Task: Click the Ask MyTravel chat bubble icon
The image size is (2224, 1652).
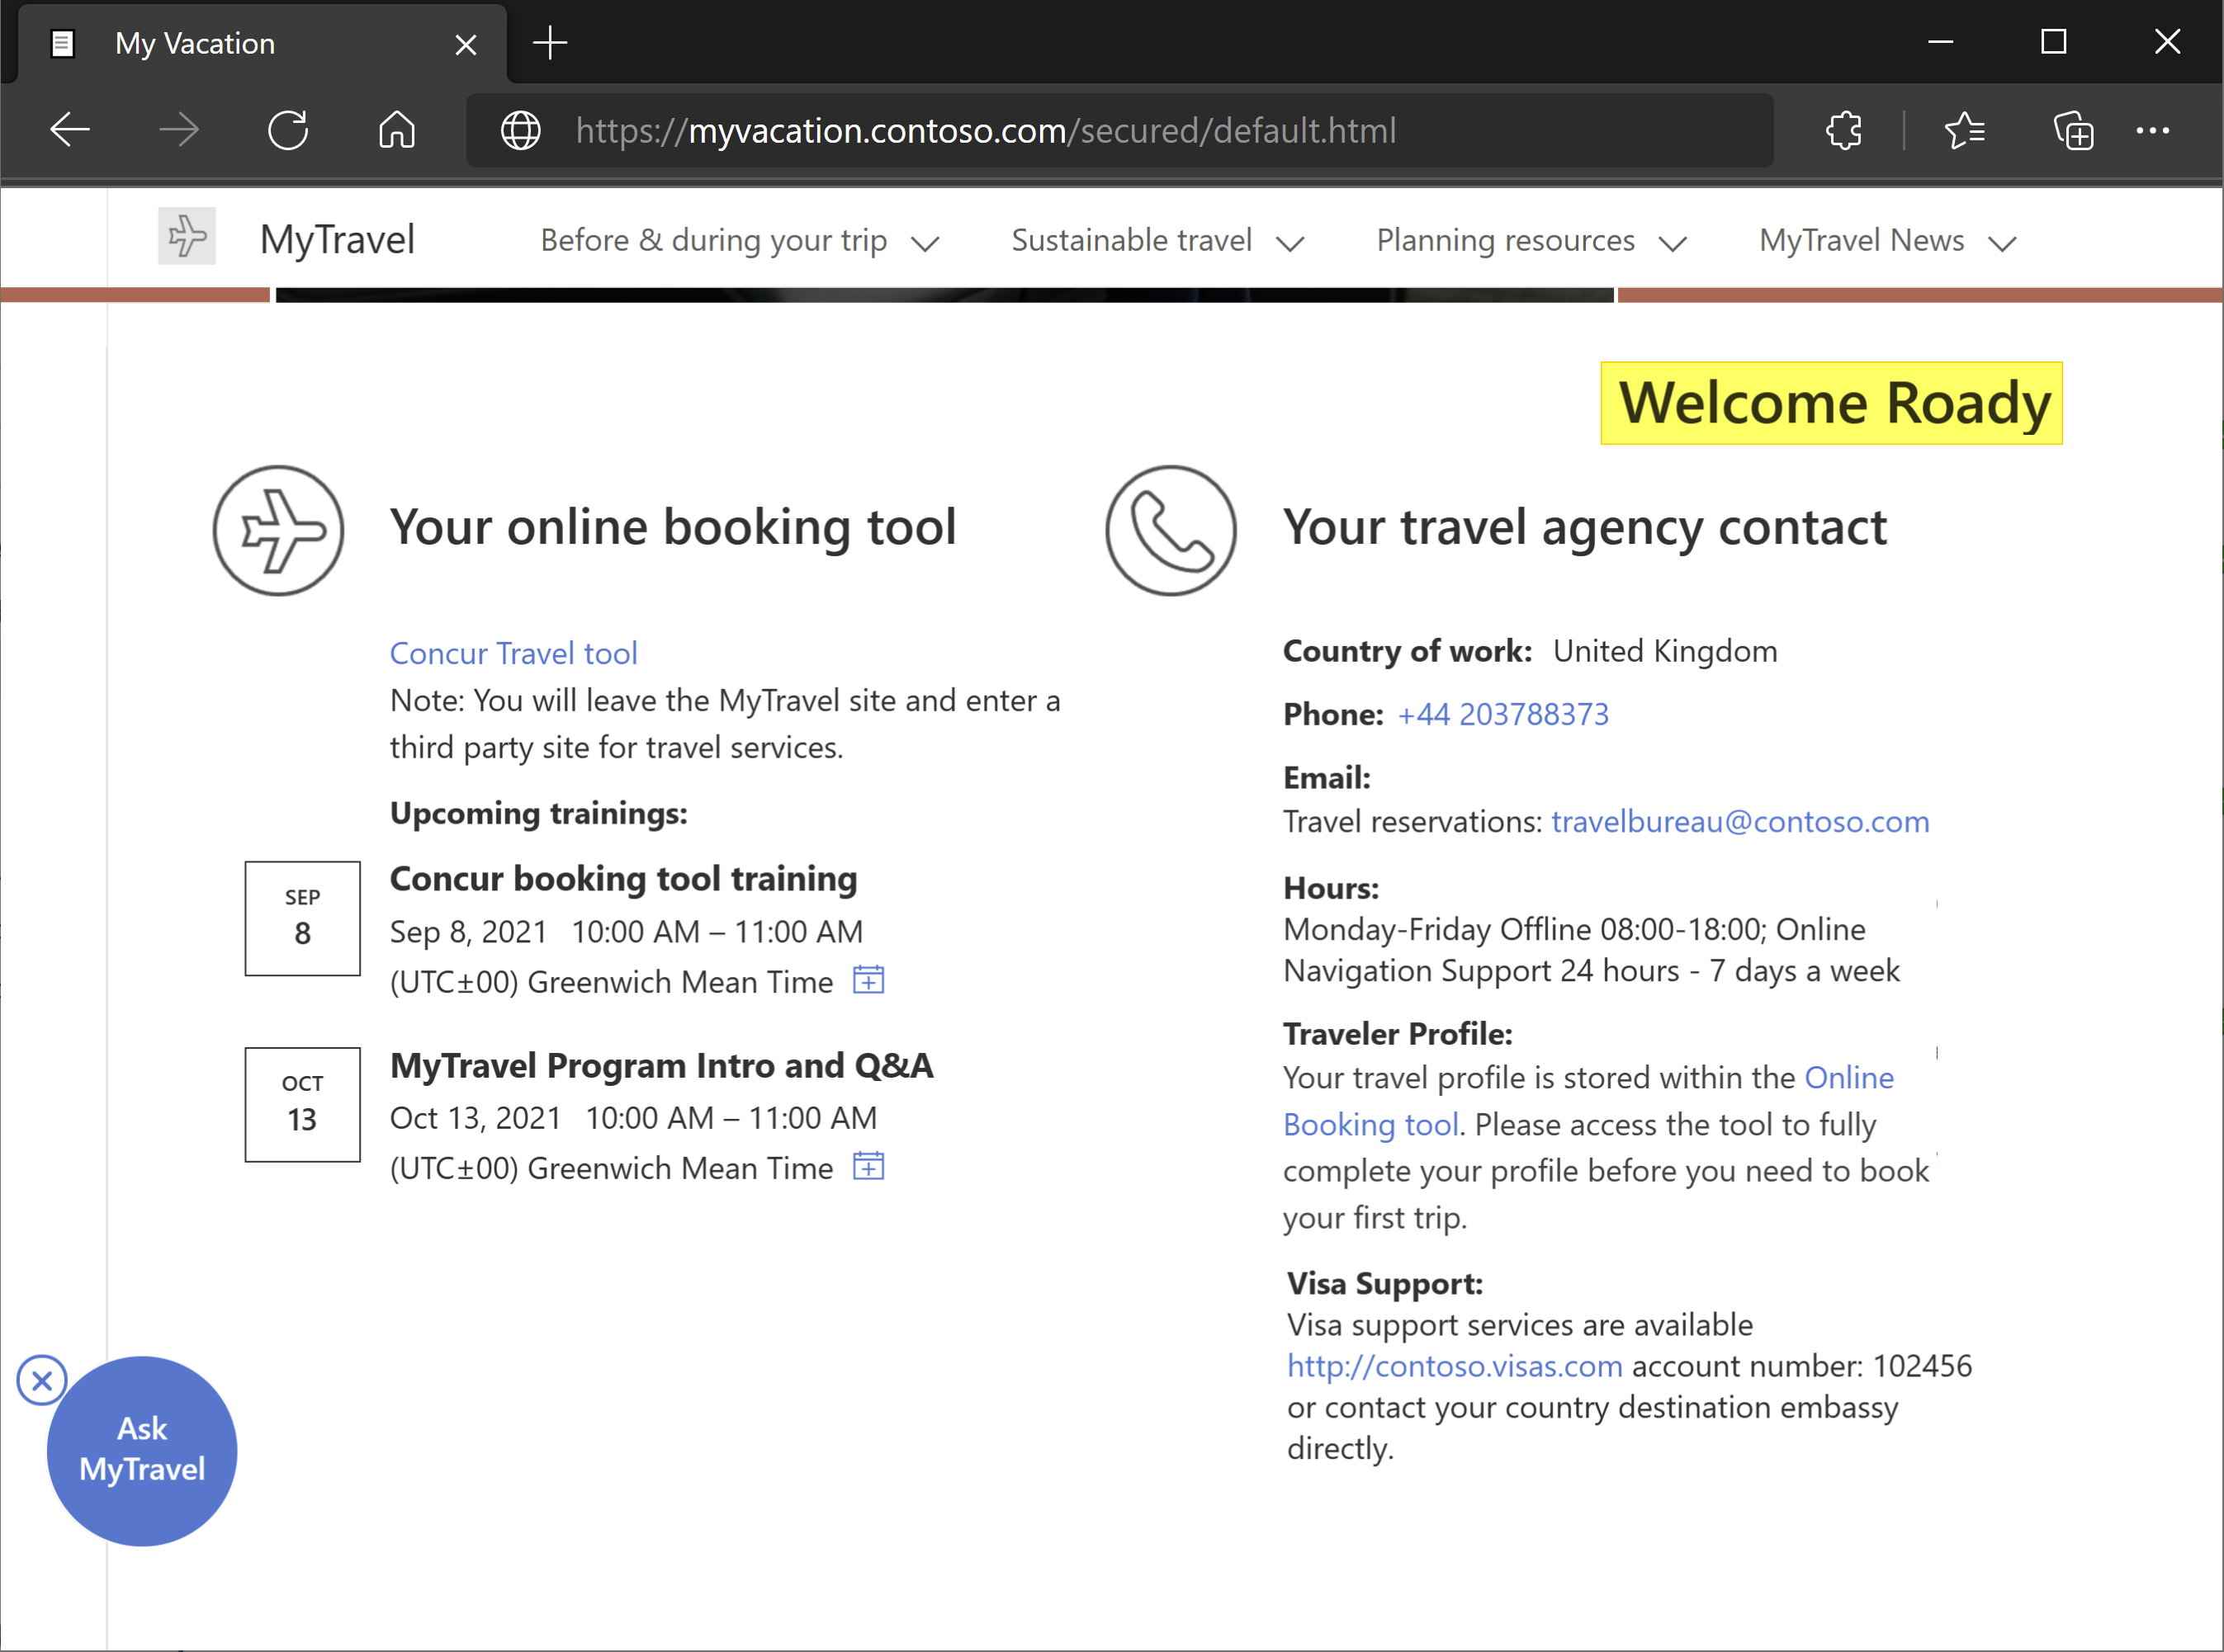Action: point(139,1449)
